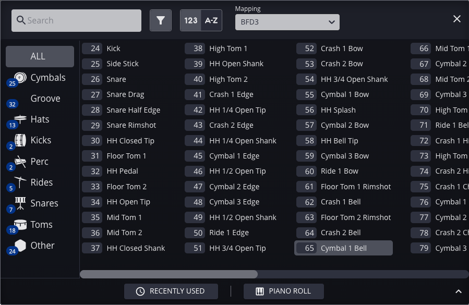Sort notes by number with 123
This screenshot has width=469, height=305.
tap(191, 21)
